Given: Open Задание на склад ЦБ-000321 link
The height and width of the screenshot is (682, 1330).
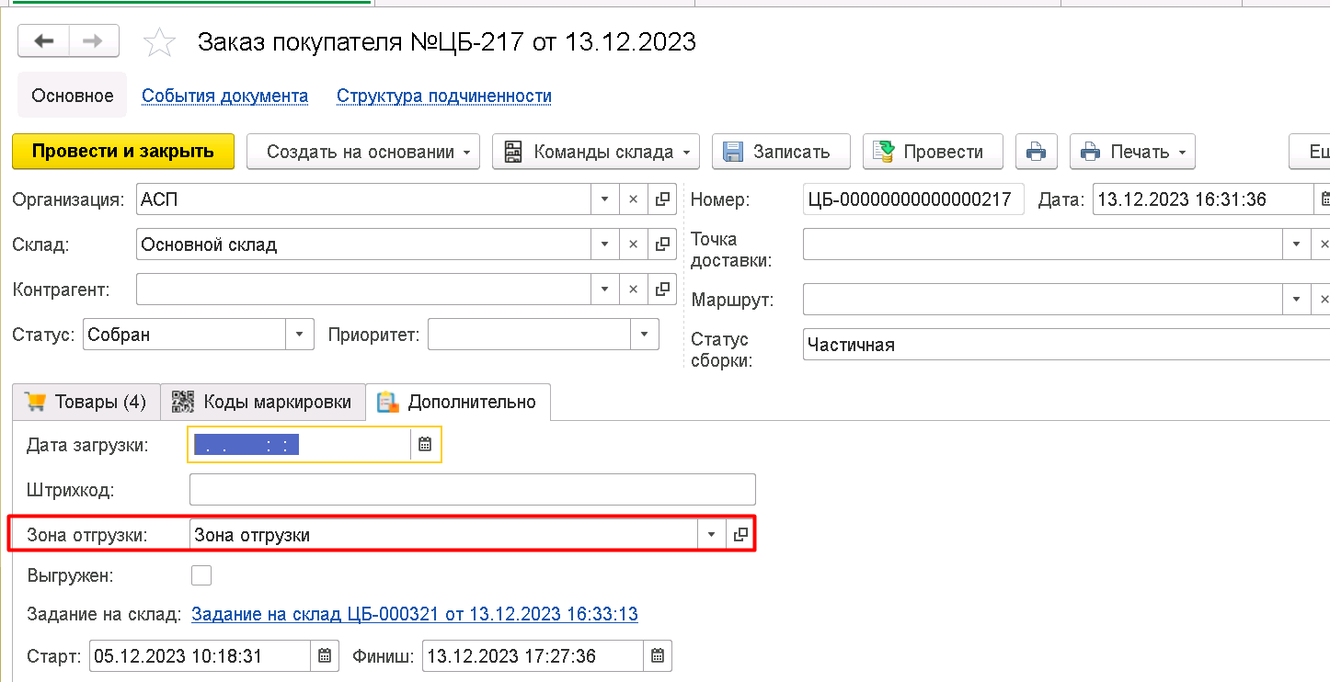Looking at the screenshot, I should [x=415, y=614].
